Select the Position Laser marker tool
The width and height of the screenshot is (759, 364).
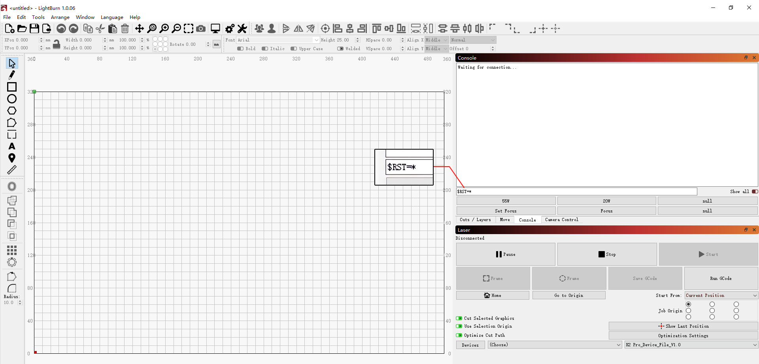point(12,158)
